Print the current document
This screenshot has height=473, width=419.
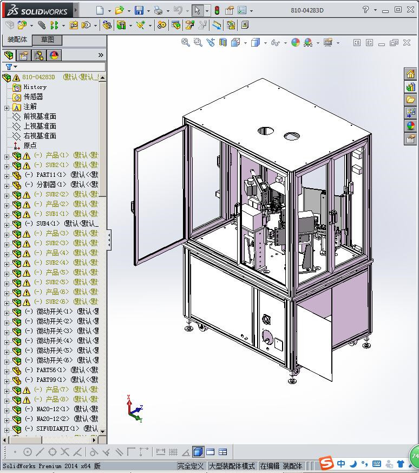(x=158, y=10)
